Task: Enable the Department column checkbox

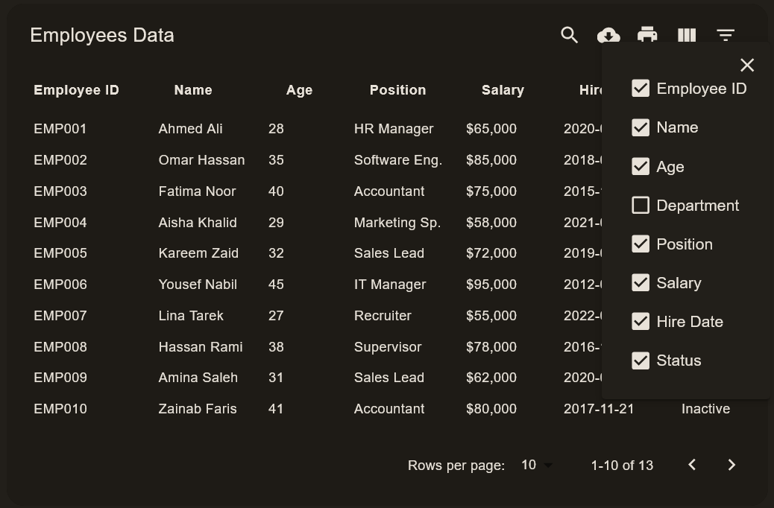Action: [x=641, y=206]
